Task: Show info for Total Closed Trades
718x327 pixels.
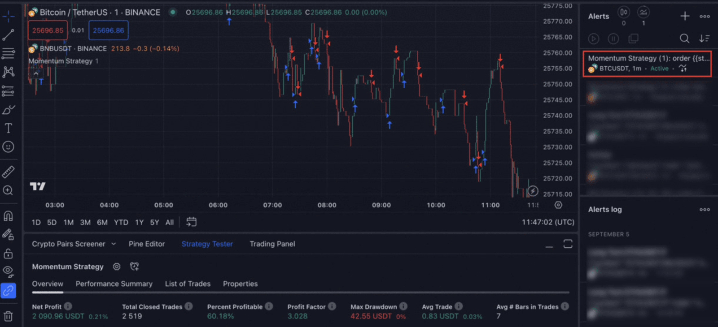Action: [188, 306]
